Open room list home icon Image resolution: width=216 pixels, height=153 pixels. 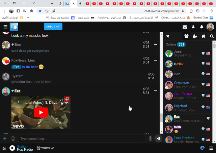coord(203,36)
